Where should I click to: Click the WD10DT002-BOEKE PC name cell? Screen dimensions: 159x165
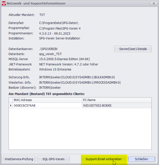click(x=97, y=105)
